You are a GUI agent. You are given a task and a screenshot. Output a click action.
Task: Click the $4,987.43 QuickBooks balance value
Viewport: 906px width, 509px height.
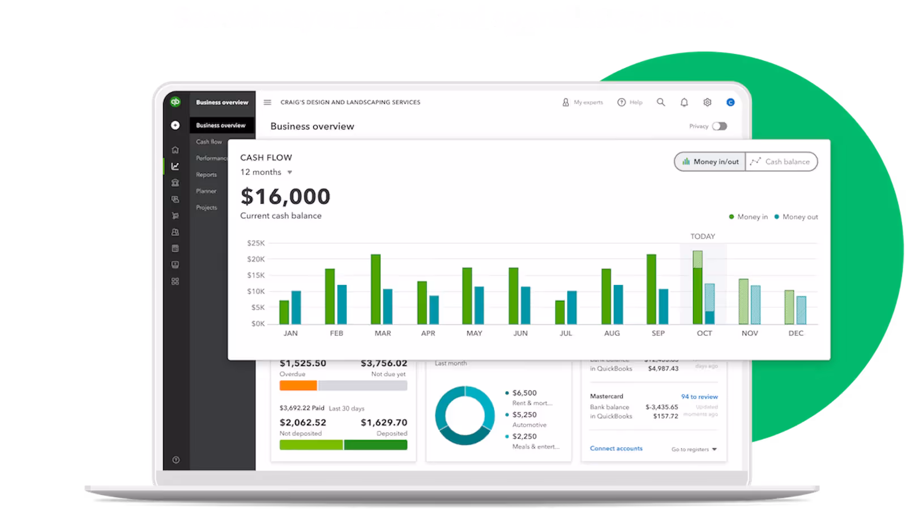663,369
